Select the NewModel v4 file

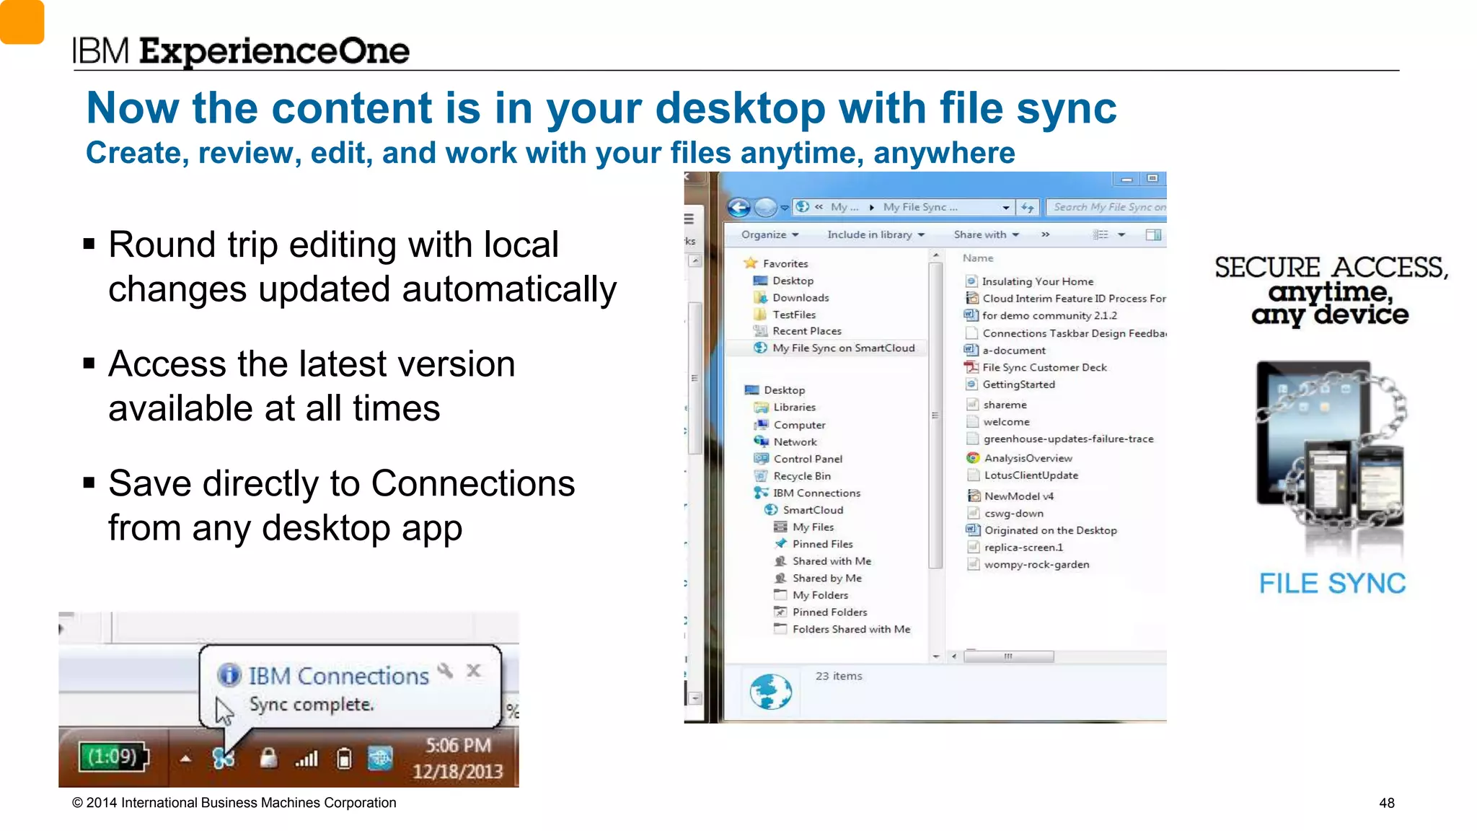pyautogui.click(x=1010, y=496)
